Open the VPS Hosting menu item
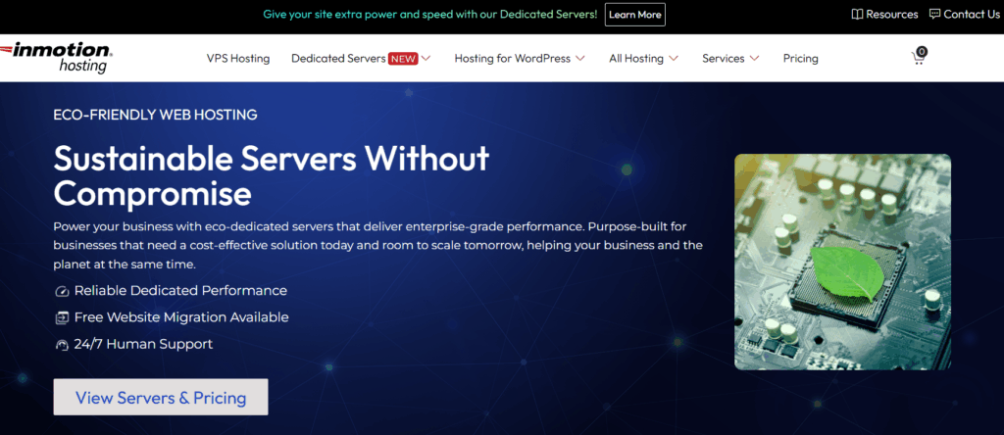Image resolution: width=1004 pixels, height=435 pixels. click(238, 59)
